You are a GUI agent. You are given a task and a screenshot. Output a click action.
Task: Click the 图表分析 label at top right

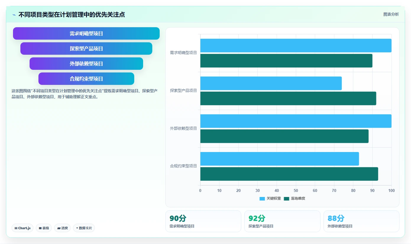pos(391,14)
